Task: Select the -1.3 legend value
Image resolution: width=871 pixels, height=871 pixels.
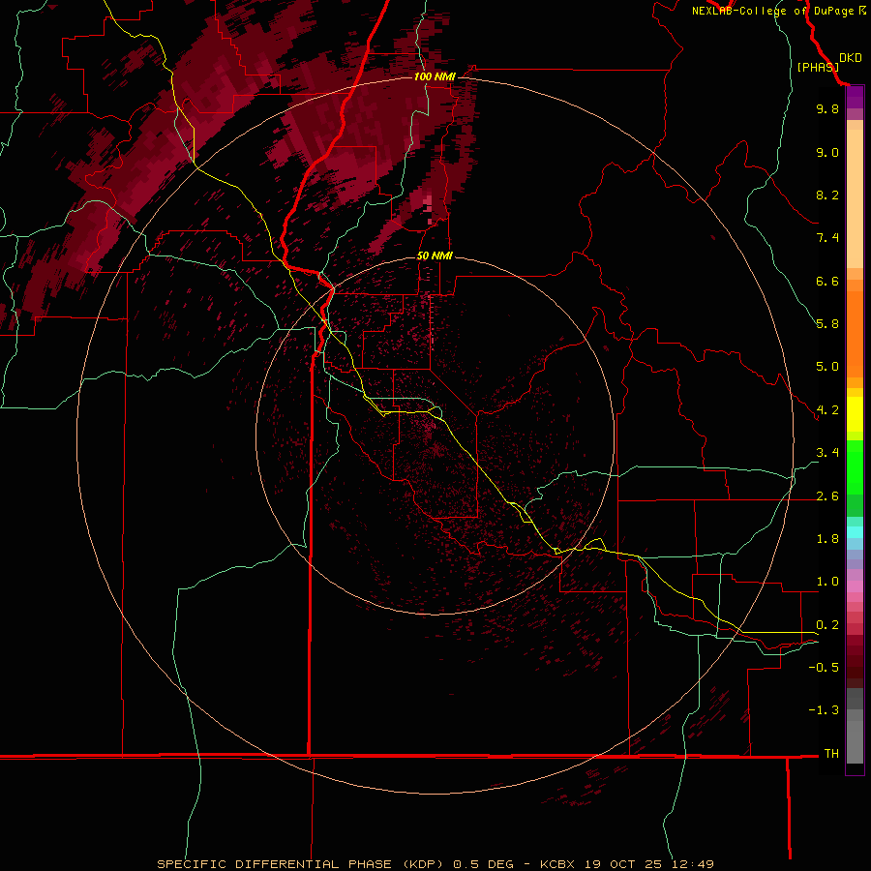Action: coord(824,710)
